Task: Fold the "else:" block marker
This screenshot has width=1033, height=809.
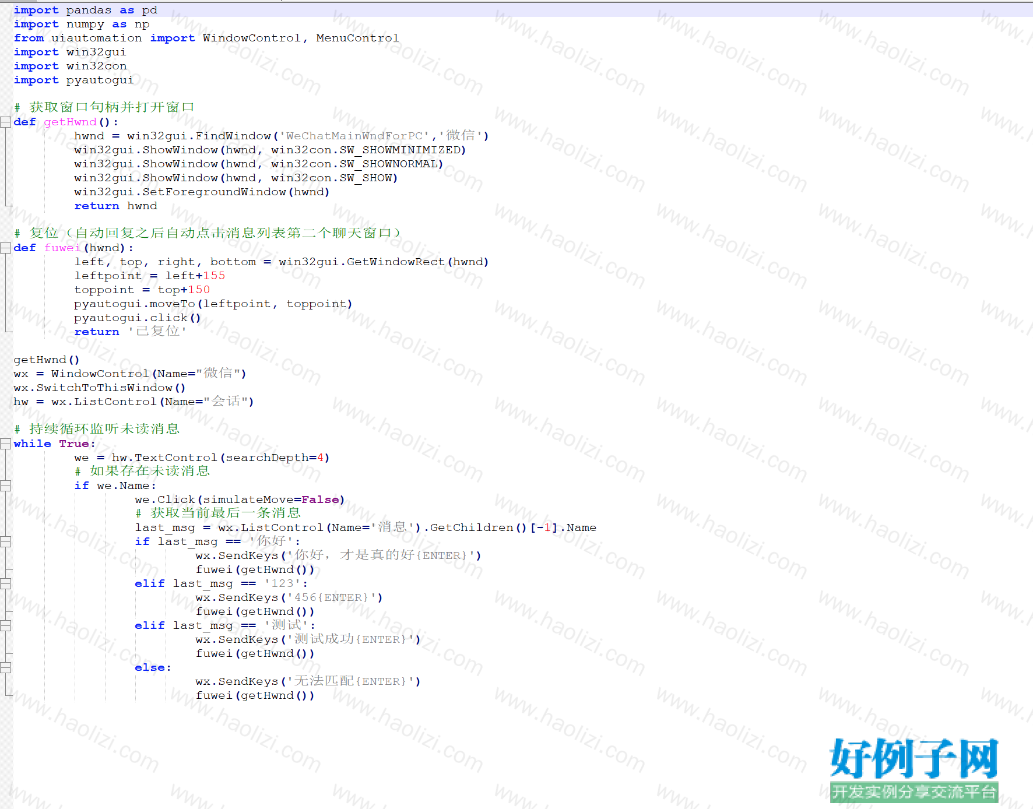Action: click(6, 667)
